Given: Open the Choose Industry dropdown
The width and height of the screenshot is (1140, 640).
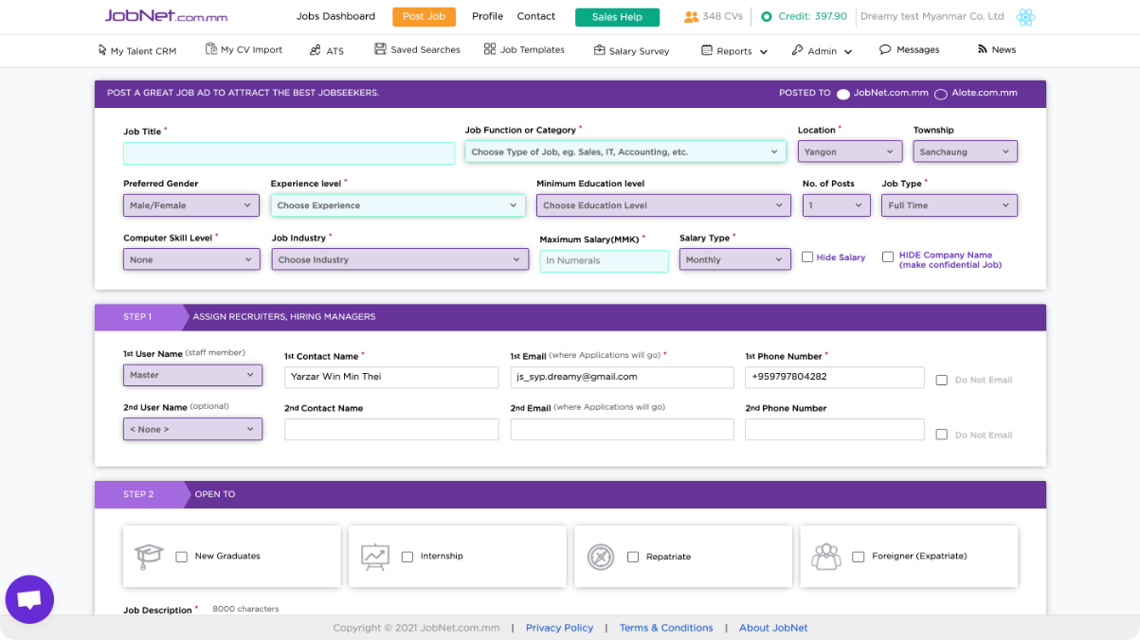Looking at the screenshot, I should coord(400,259).
